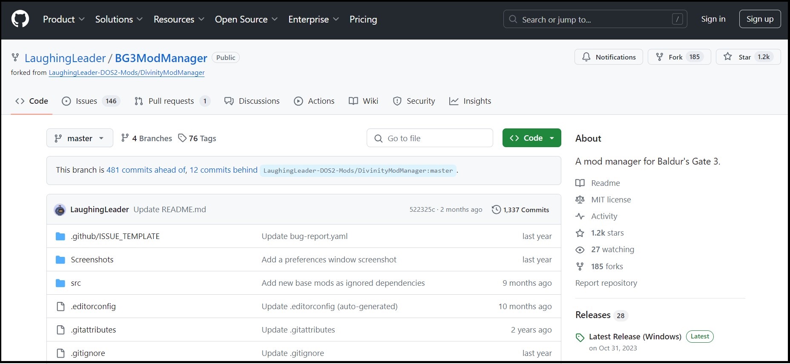Image resolution: width=790 pixels, height=364 pixels.
Task: Open the commit history clock icon
Action: (x=496, y=210)
